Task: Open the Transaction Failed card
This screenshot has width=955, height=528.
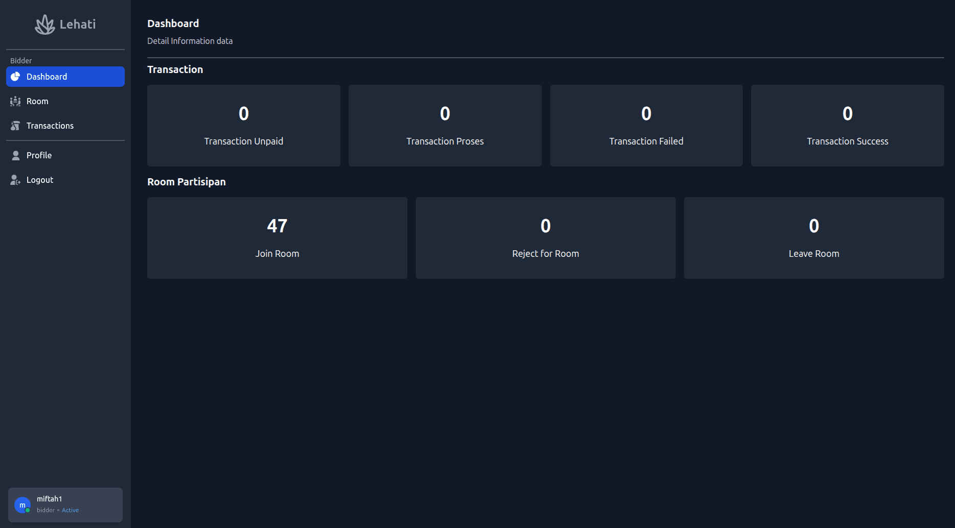Action: pyautogui.click(x=646, y=126)
